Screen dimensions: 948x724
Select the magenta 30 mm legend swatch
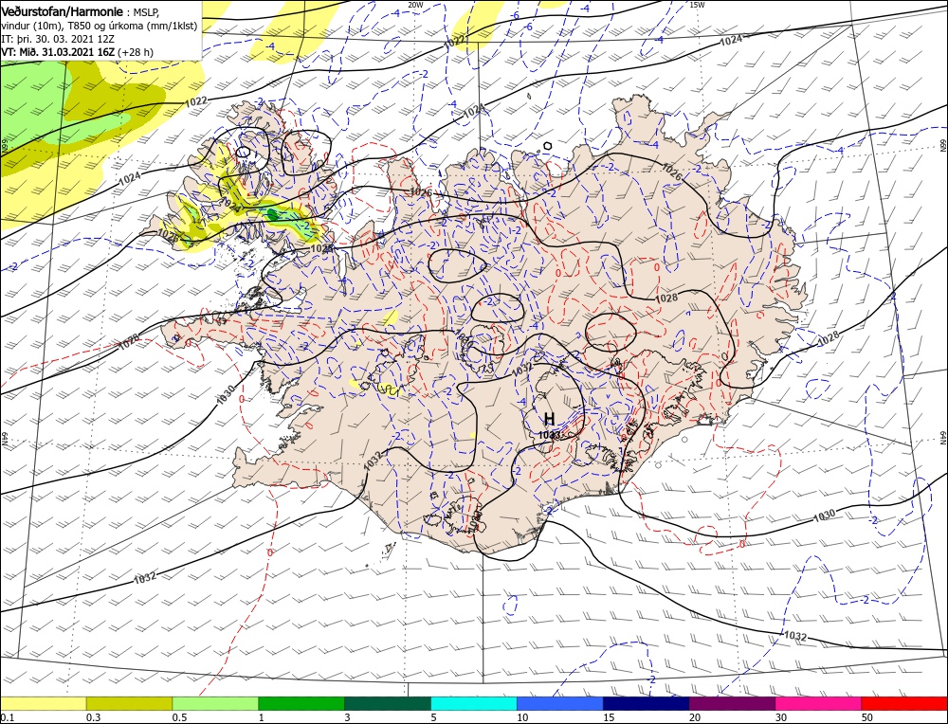point(819,703)
